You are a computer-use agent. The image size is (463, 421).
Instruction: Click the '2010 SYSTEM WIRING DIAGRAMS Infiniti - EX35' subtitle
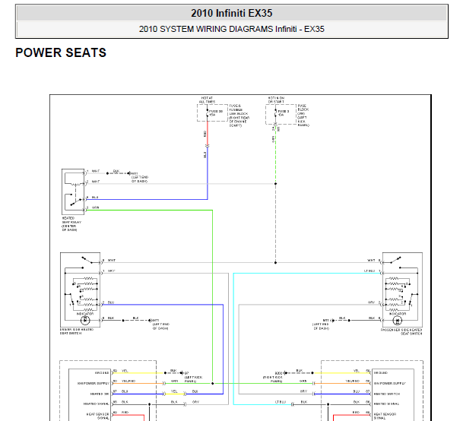pyautogui.click(x=231, y=29)
